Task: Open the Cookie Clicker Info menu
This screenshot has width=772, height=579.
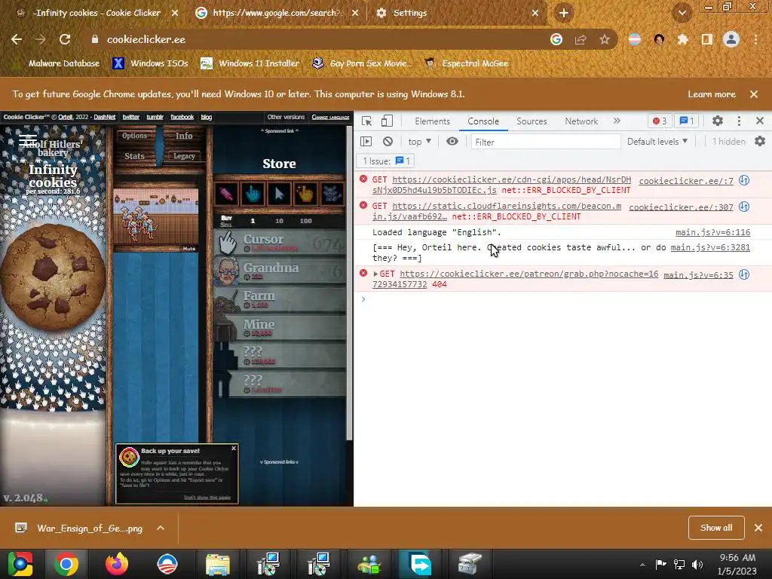Action: point(184,136)
